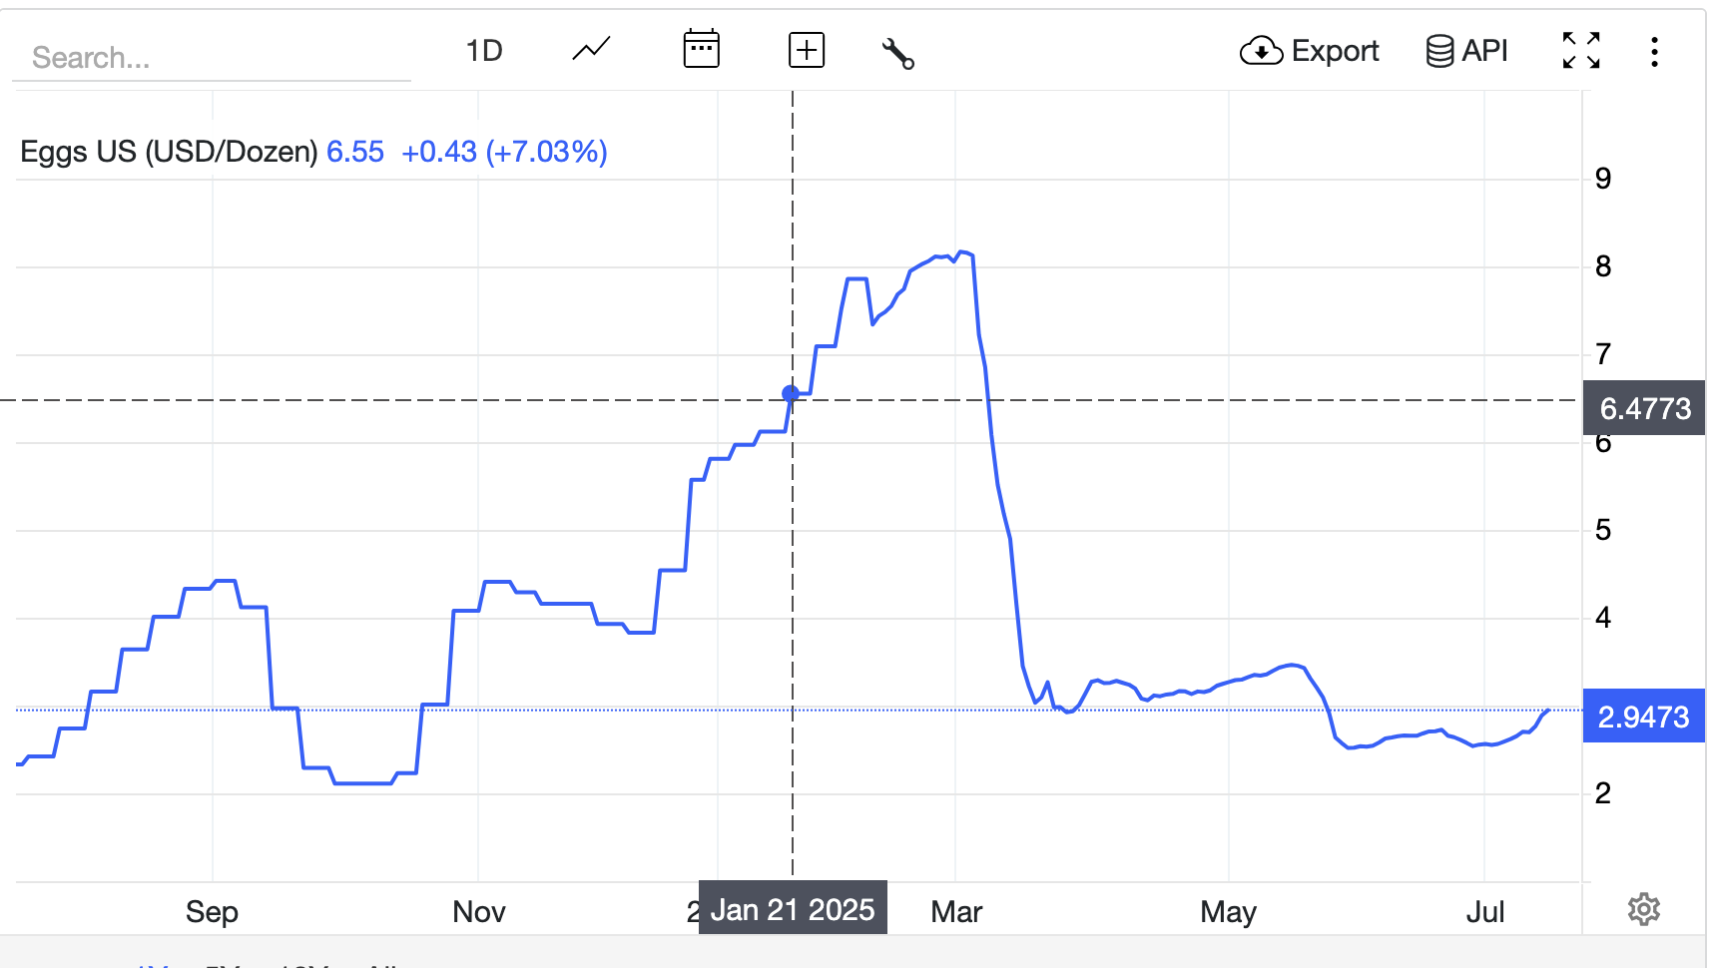Image resolution: width=1709 pixels, height=968 pixels.
Task: Open the three-dot more options menu
Action: (x=1654, y=52)
